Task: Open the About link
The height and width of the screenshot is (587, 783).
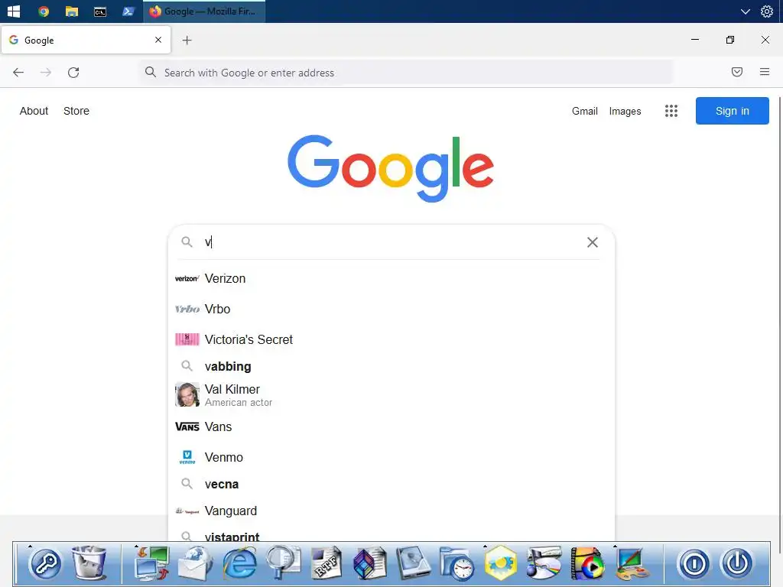Action: click(34, 111)
